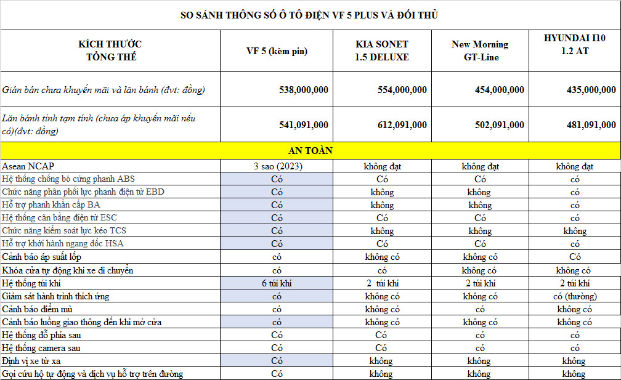The height and width of the screenshot is (380, 621).
Task: Select the VF 5 'Có' cell in ABS row
Action: pos(277,179)
